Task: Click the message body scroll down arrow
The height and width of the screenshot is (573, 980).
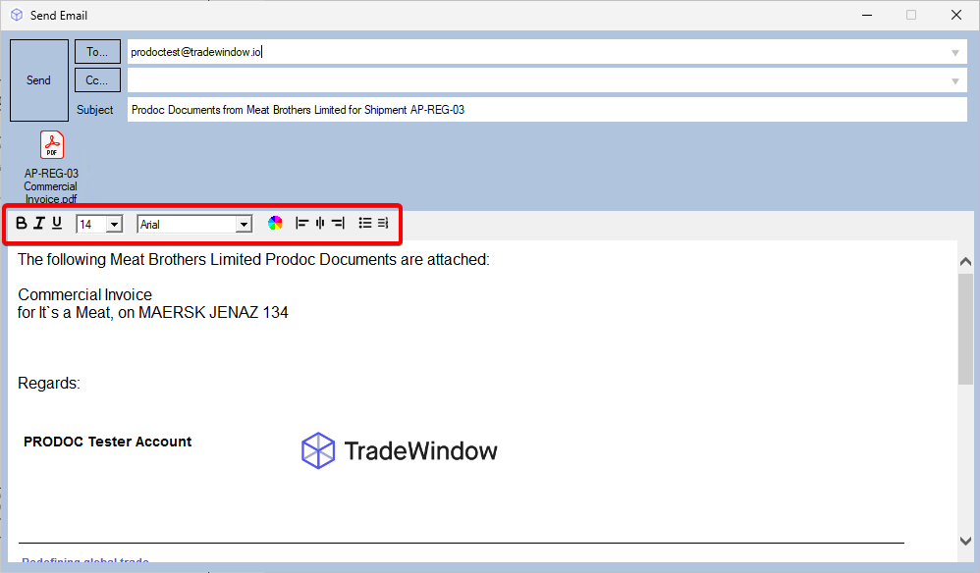Action: click(965, 541)
